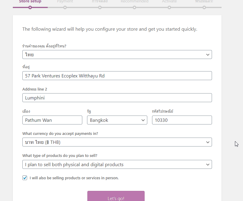
Task: Click the Payment step circle marker
Action: [65, 7]
